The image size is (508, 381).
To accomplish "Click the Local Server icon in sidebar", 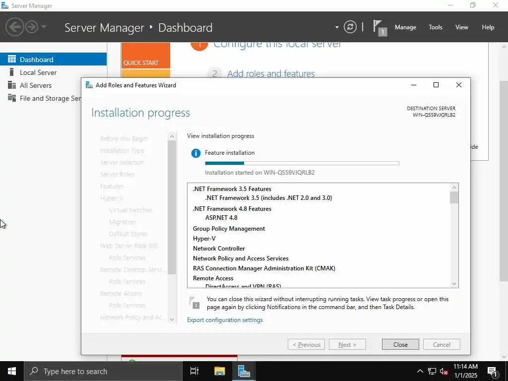I will click(12, 72).
